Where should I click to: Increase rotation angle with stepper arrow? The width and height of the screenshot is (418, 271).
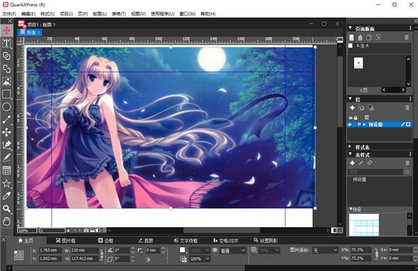pos(133,249)
